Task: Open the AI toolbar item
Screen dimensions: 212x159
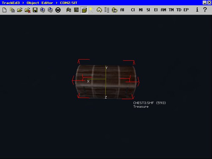Action: [x=122, y=10]
